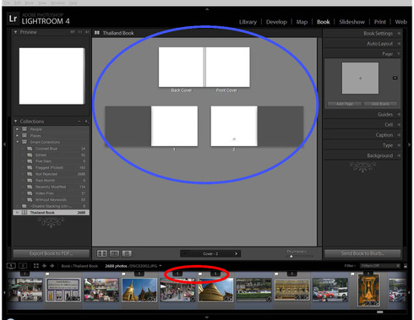Select the Front Cover page
This screenshot has height=320, width=414.
[x=227, y=67]
